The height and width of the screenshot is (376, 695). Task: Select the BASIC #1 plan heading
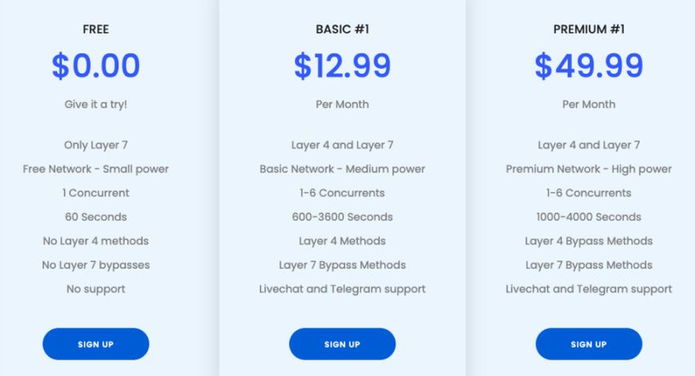(342, 29)
